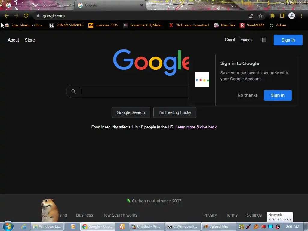Go back using the browser back arrow
308x231 pixels.
[7, 16]
